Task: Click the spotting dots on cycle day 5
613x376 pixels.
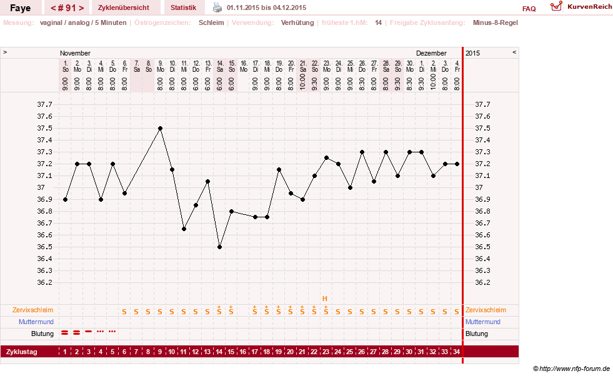Action: click(x=112, y=332)
